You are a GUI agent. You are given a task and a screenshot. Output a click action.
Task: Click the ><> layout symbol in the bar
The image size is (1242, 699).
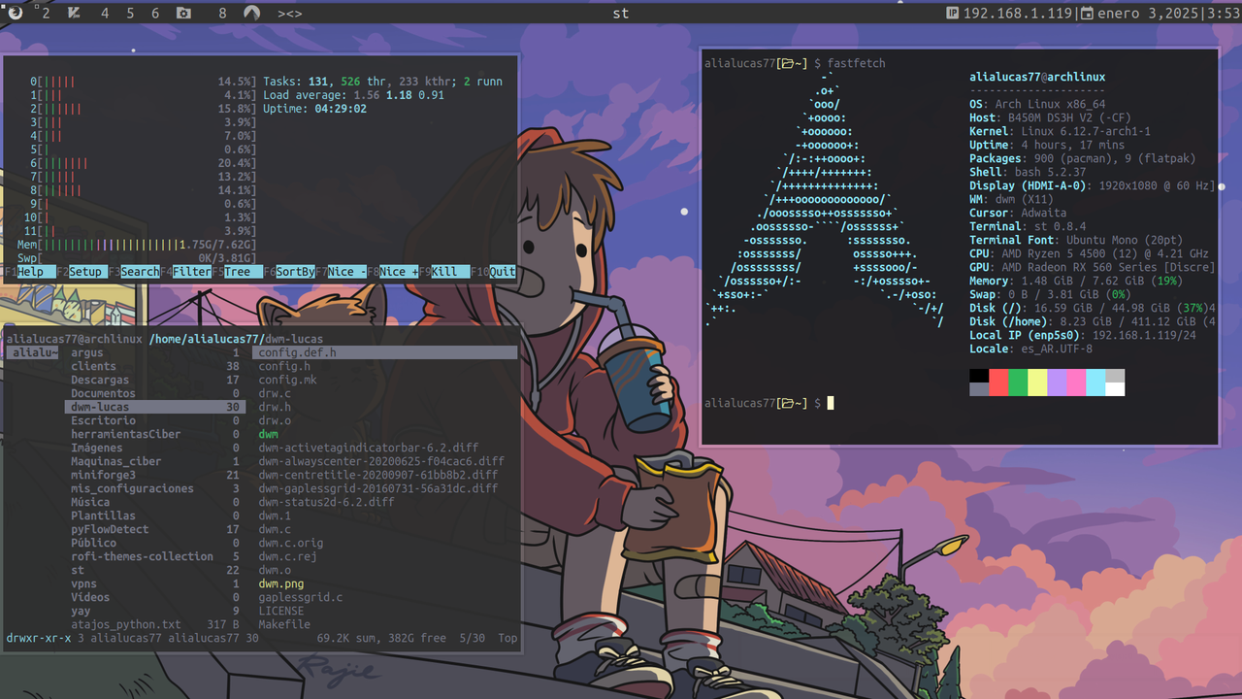pos(289,13)
